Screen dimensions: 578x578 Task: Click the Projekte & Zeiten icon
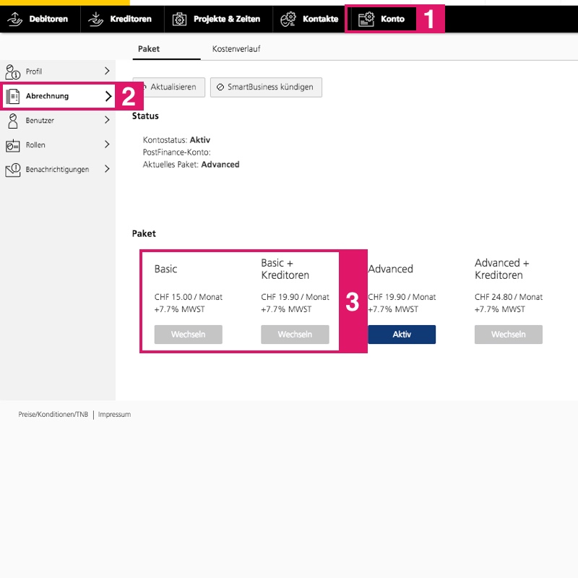click(179, 19)
